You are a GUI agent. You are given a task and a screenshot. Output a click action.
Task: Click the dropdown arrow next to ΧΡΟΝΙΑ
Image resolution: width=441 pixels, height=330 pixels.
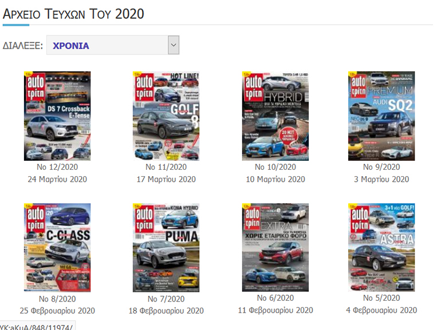click(174, 46)
